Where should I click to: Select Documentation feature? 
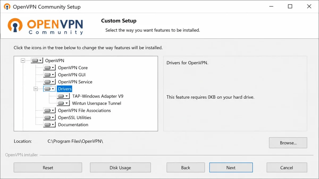click(73, 125)
